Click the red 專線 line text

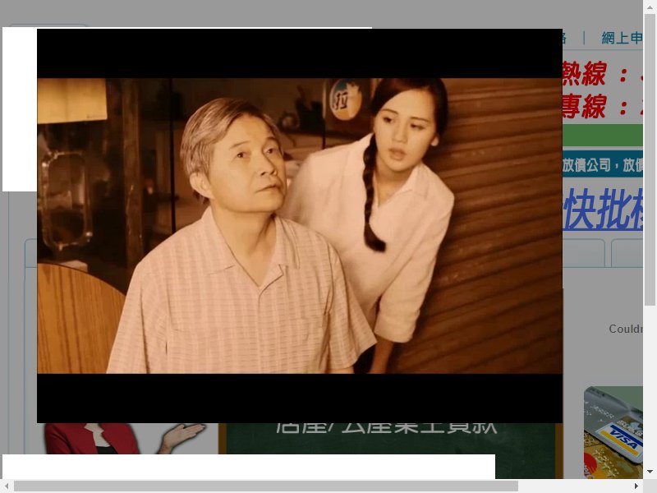tap(603, 107)
